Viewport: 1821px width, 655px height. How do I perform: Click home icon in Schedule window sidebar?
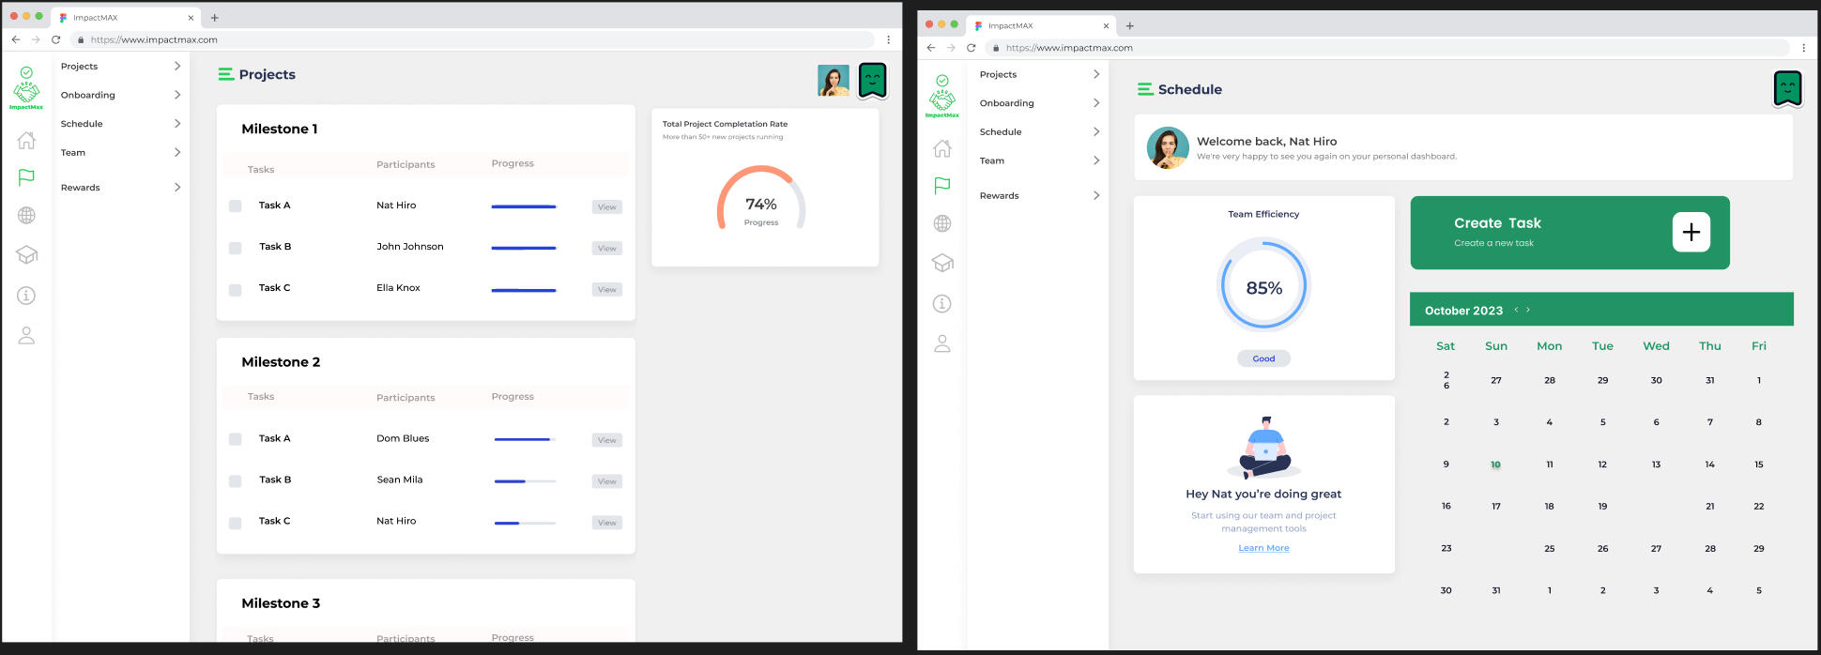coord(942,148)
